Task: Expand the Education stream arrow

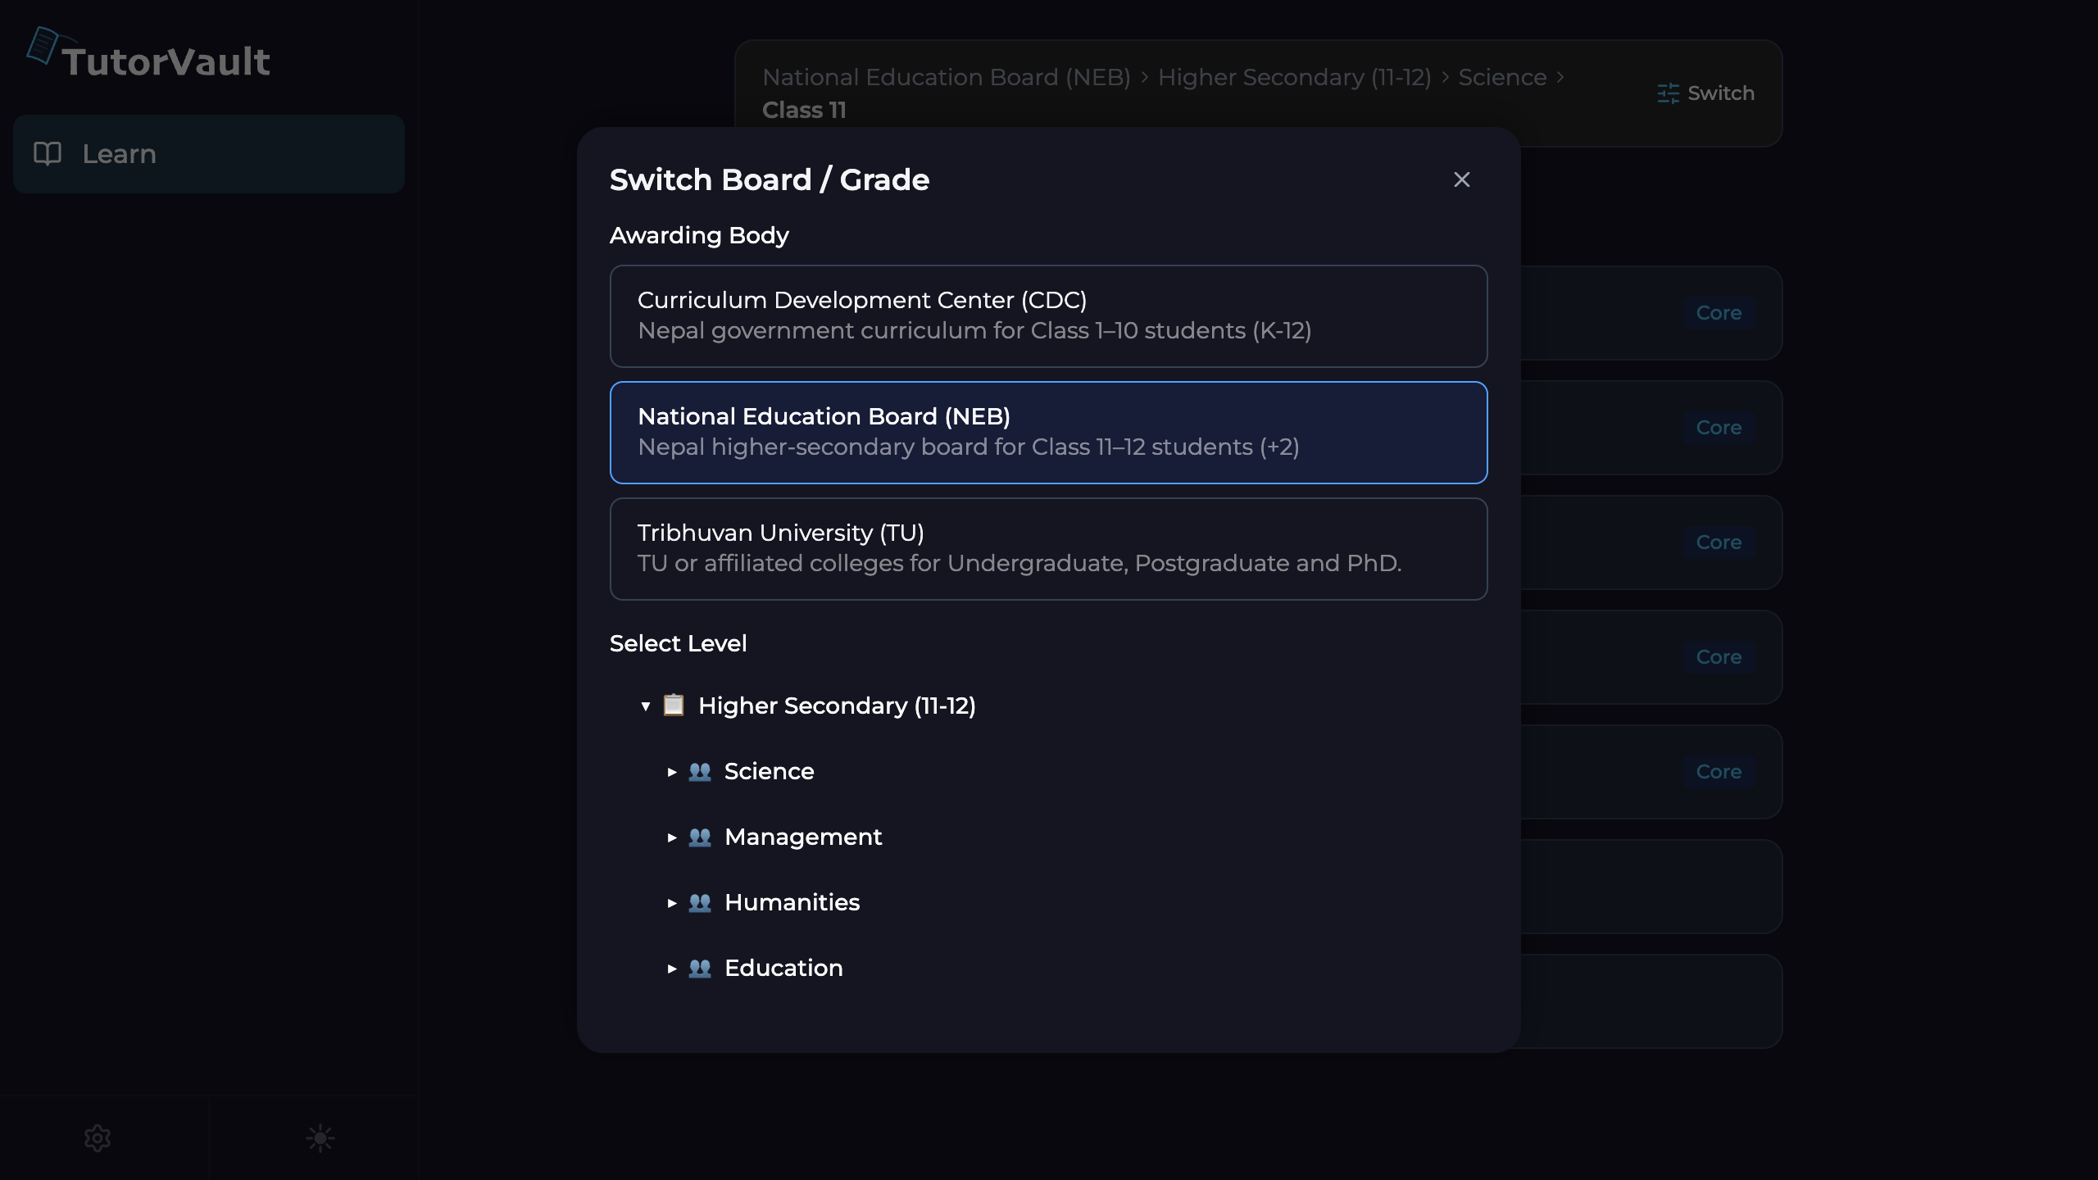Action: [672, 968]
